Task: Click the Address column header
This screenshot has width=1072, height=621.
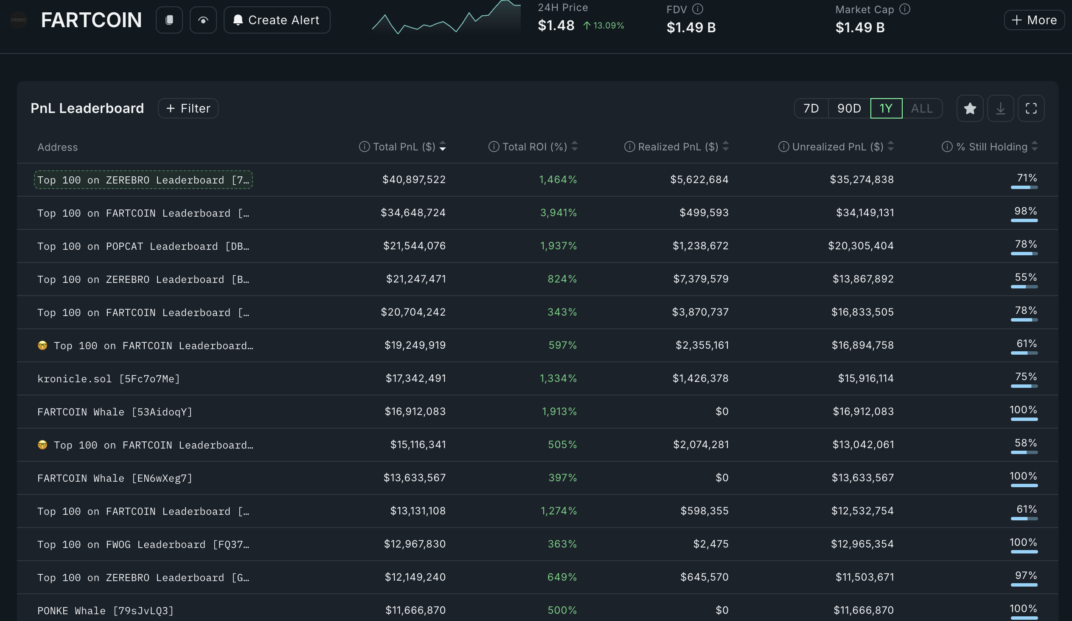Action: (x=57, y=148)
